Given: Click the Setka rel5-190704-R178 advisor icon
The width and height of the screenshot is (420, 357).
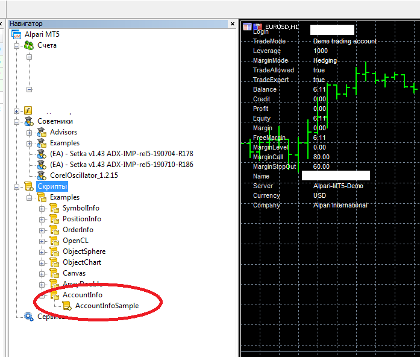Looking at the screenshot, I should (x=42, y=154).
